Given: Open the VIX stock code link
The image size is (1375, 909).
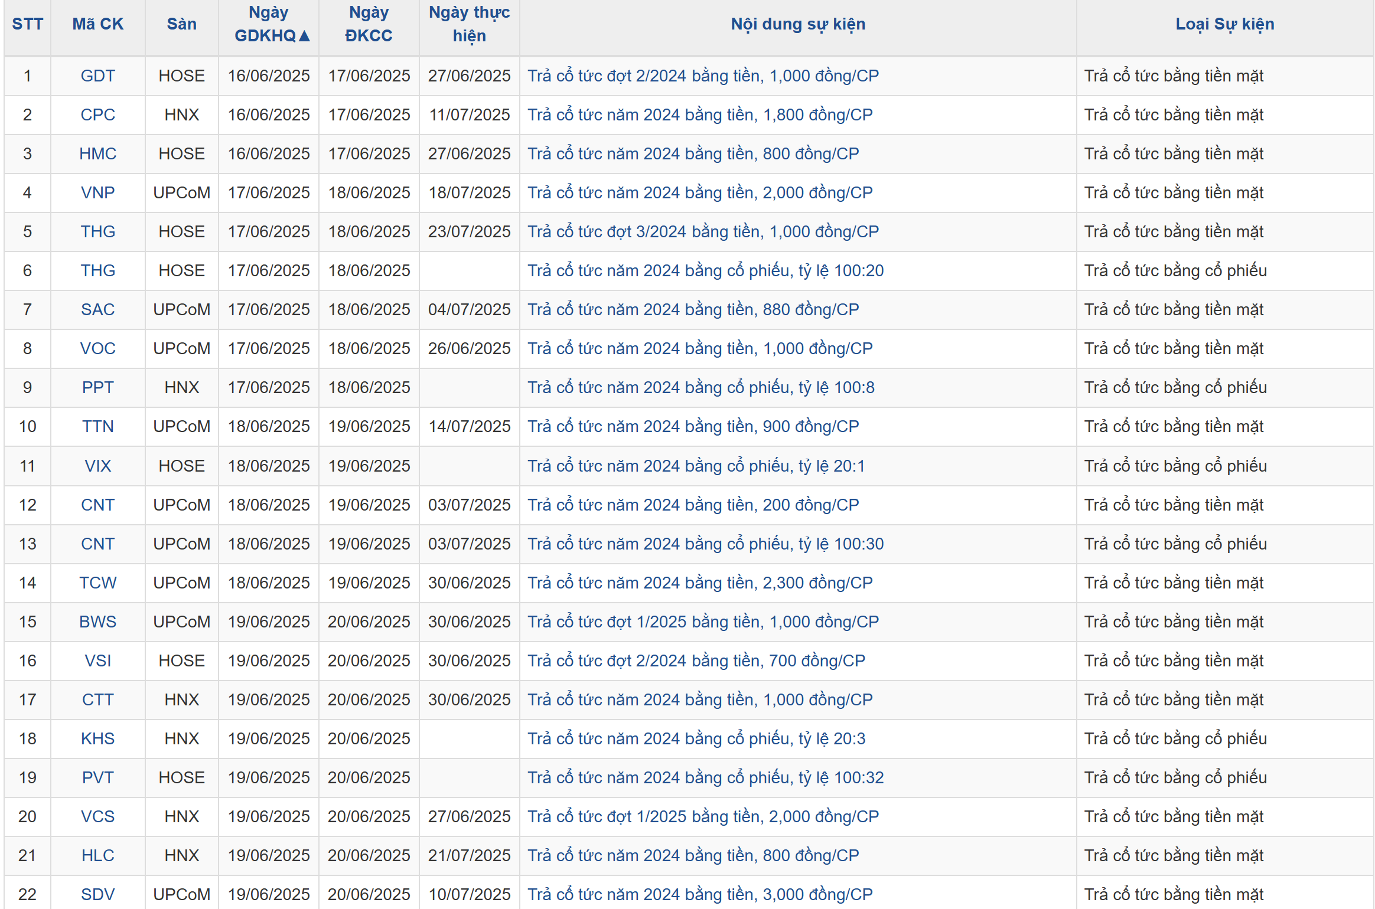Looking at the screenshot, I should pos(97,466).
